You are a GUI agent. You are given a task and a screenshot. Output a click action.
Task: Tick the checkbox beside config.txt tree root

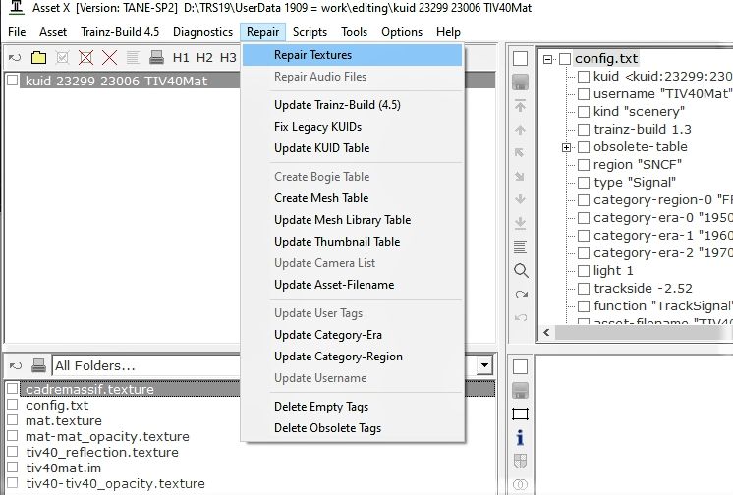point(565,59)
